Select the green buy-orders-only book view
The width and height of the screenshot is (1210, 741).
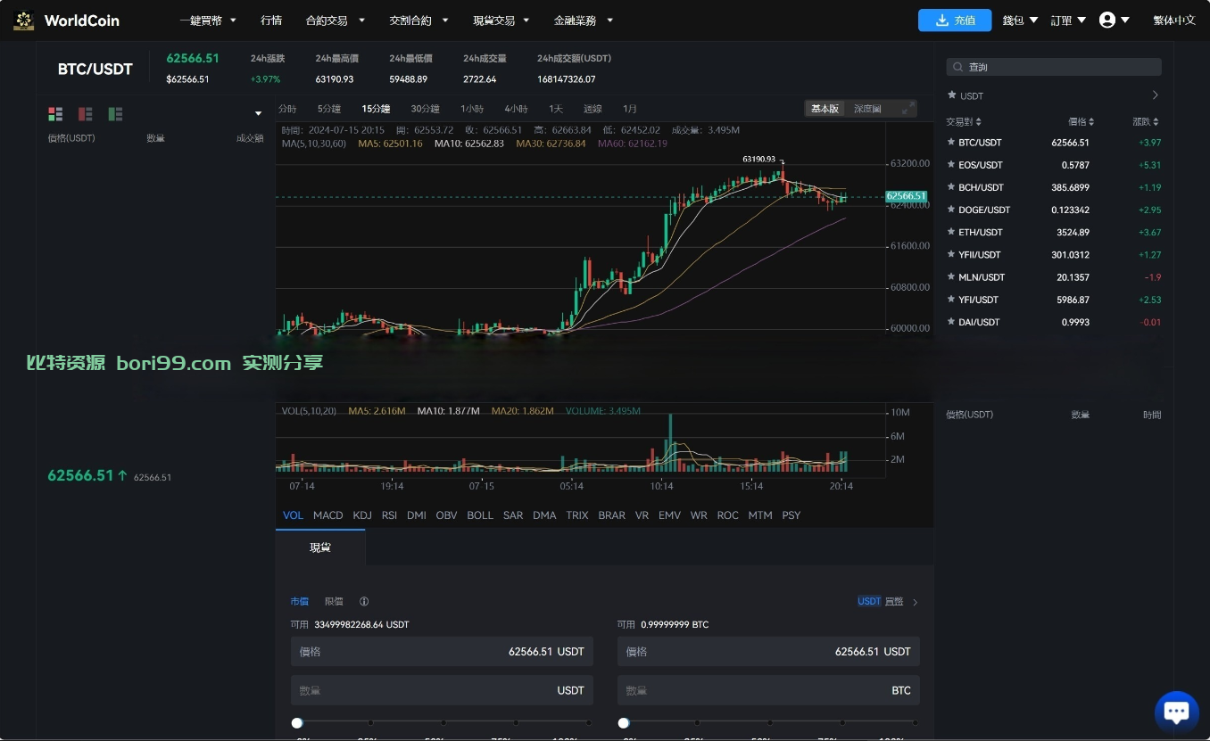(x=115, y=113)
